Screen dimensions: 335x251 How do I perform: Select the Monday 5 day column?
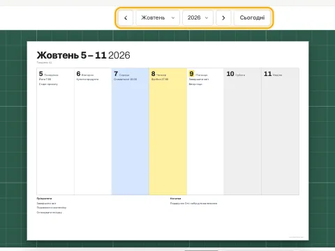[55, 131]
